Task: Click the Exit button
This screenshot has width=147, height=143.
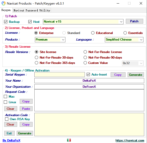Action: pos(9,133)
